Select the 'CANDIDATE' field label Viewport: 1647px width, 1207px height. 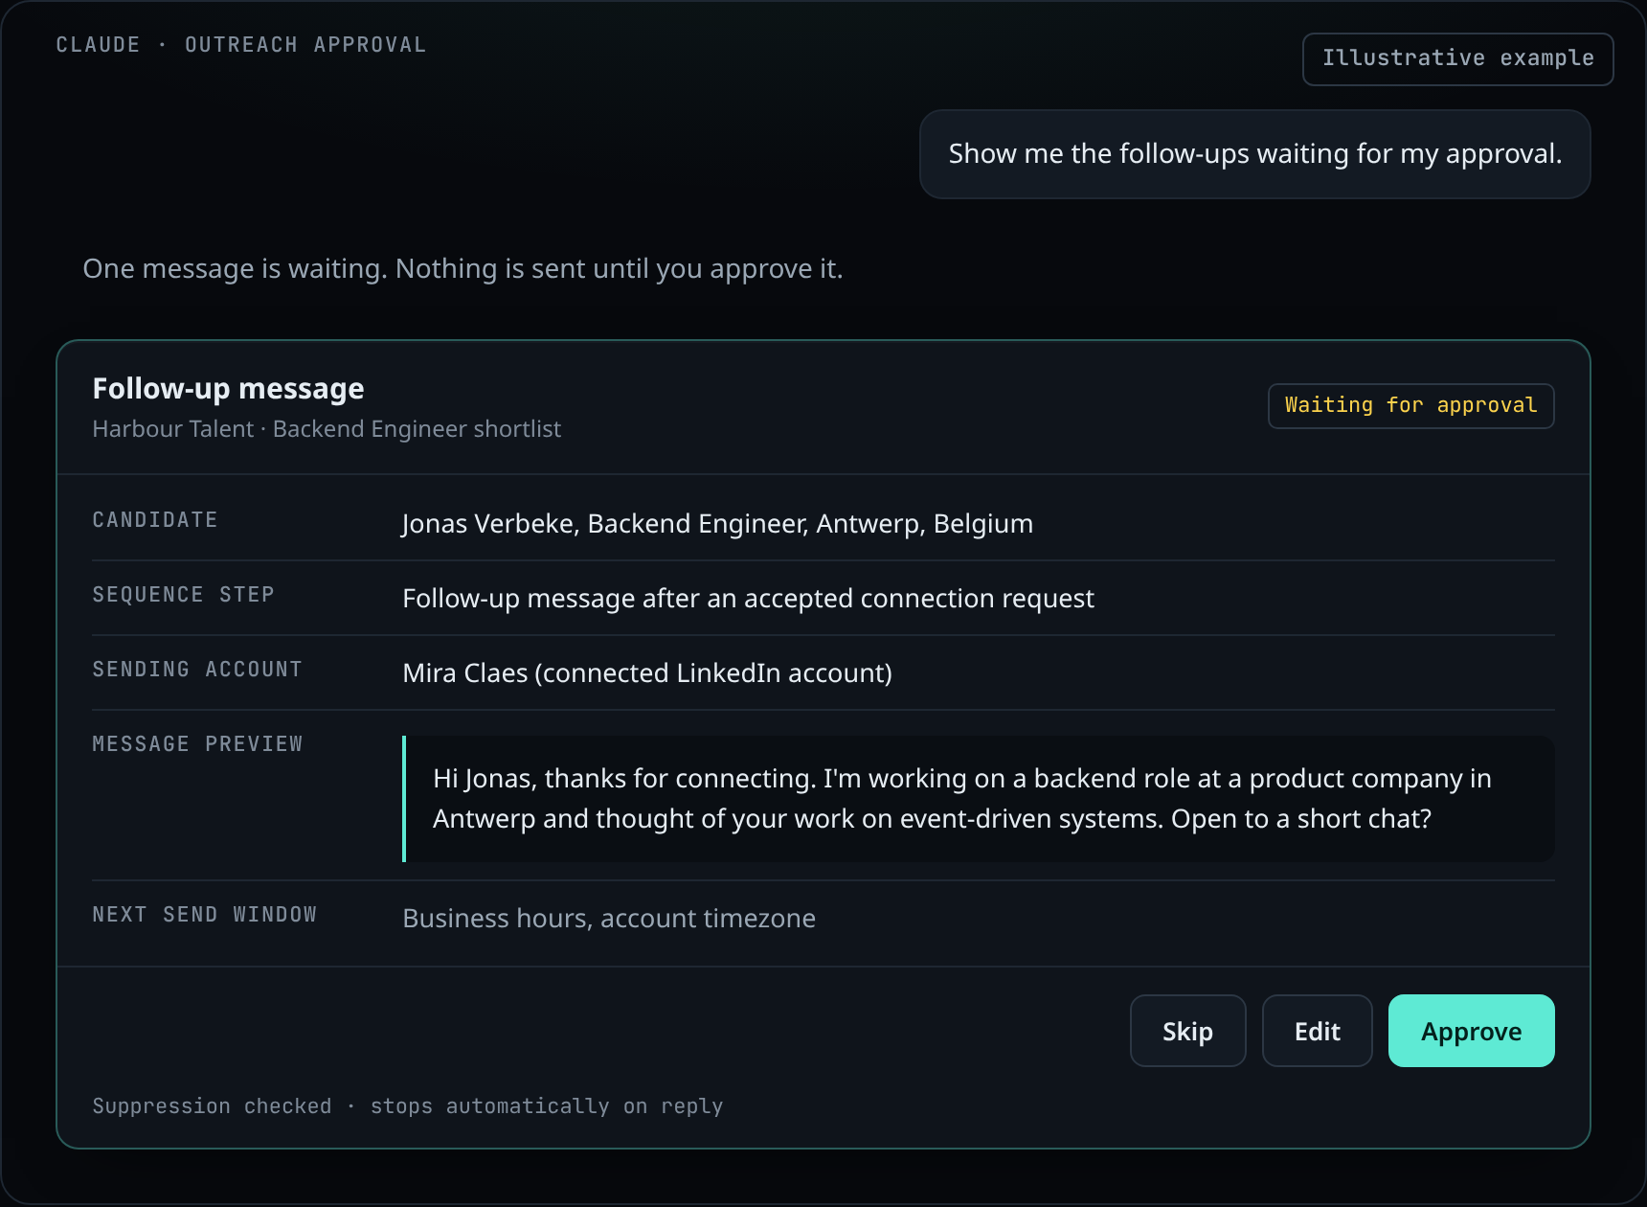pyautogui.click(x=155, y=520)
